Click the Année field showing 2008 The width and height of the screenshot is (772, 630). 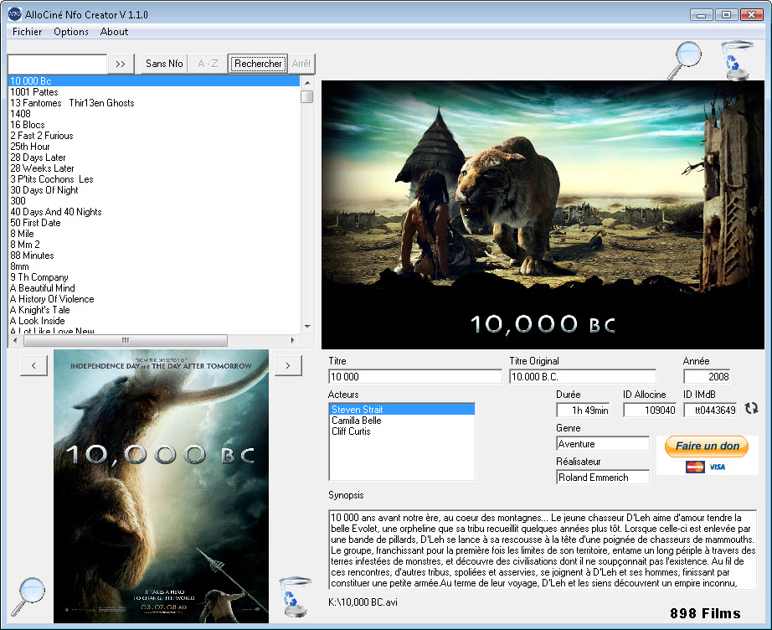point(707,377)
